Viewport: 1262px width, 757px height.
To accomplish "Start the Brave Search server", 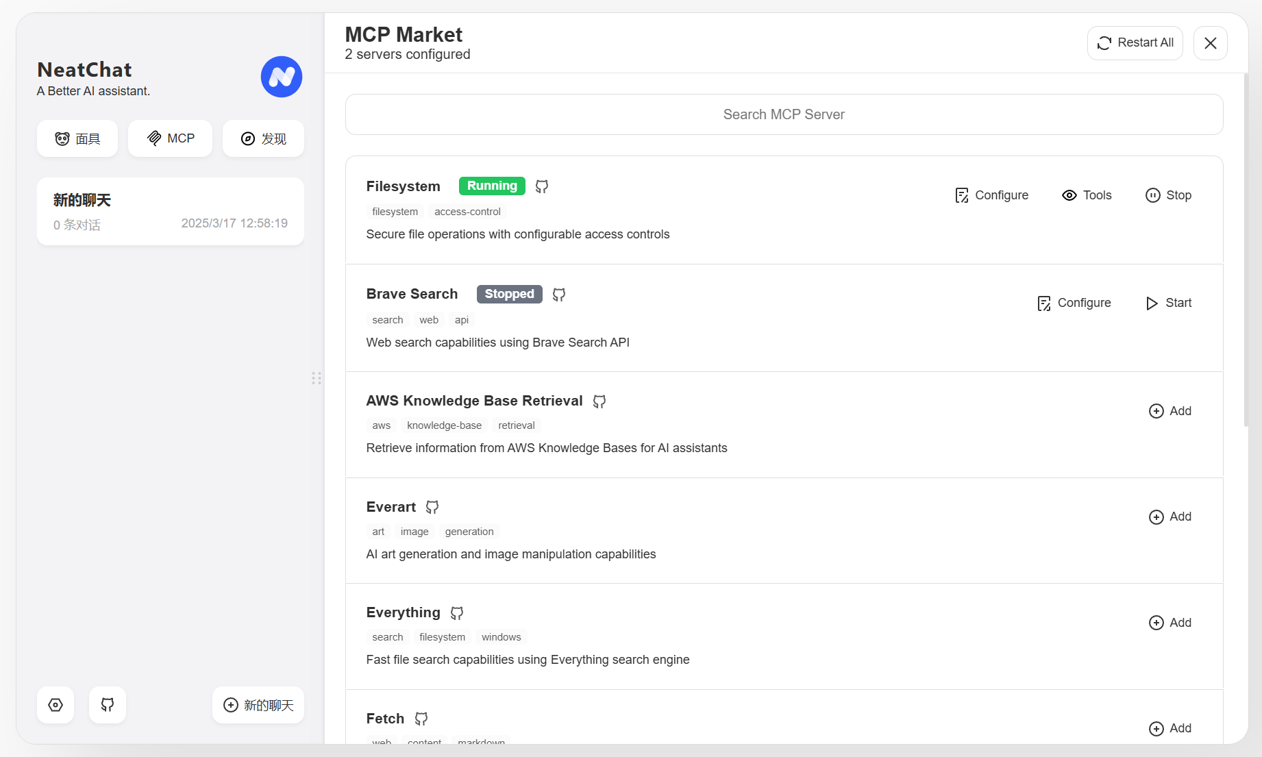I will coord(1168,303).
